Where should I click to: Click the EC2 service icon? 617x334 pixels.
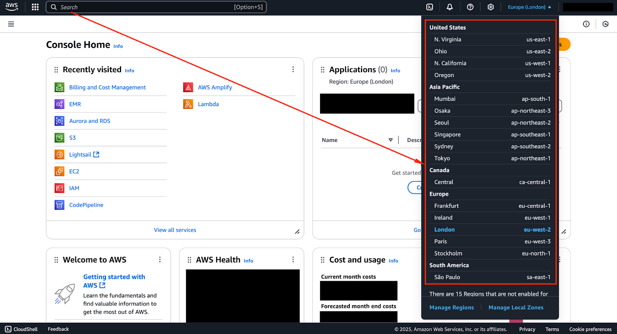click(x=59, y=171)
